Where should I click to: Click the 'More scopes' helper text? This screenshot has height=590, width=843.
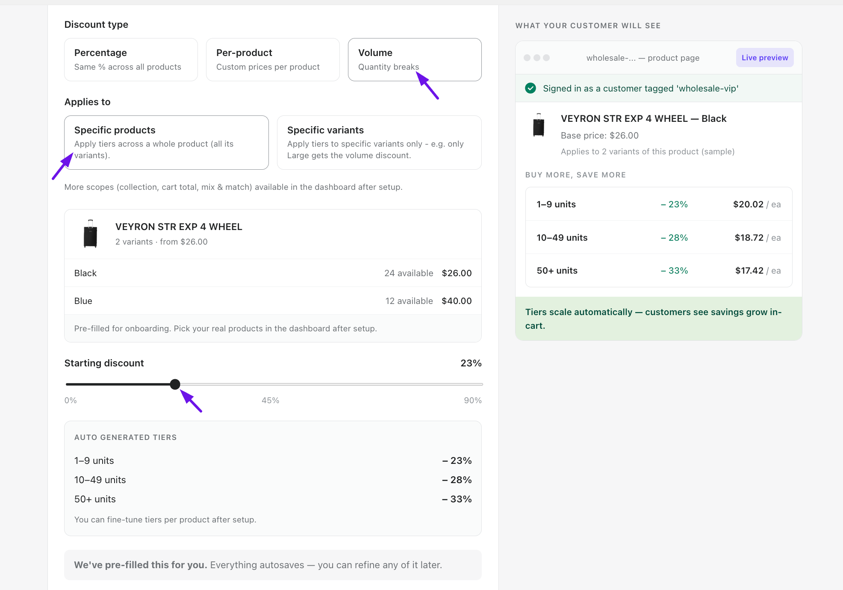point(233,187)
